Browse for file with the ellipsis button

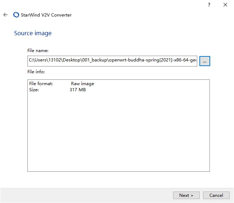pyautogui.click(x=204, y=61)
